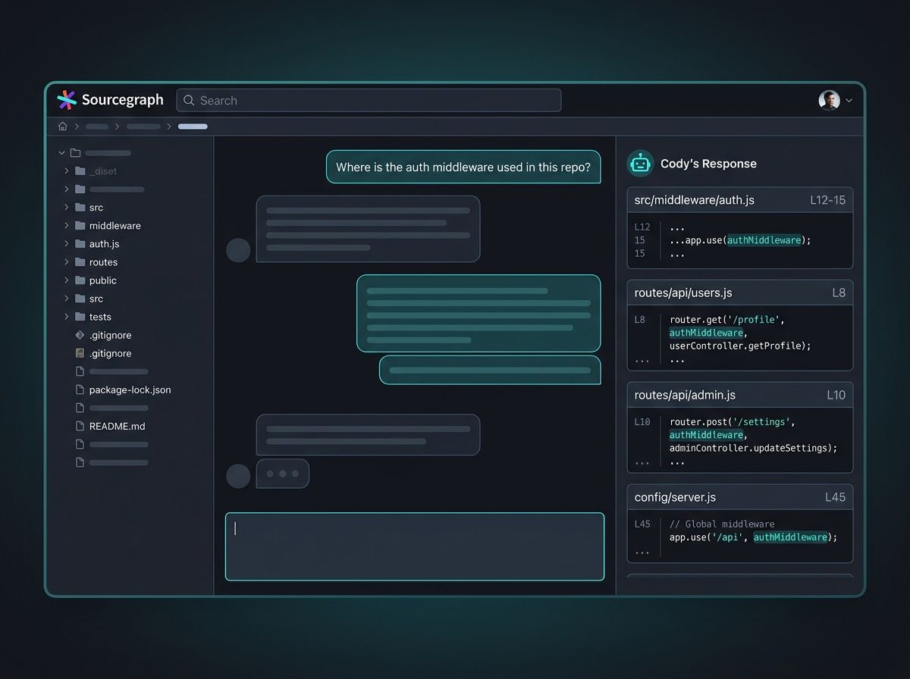The width and height of the screenshot is (910, 679).
Task: Click the // Global middleware comment
Action: pyautogui.click(x=722, y=524)
